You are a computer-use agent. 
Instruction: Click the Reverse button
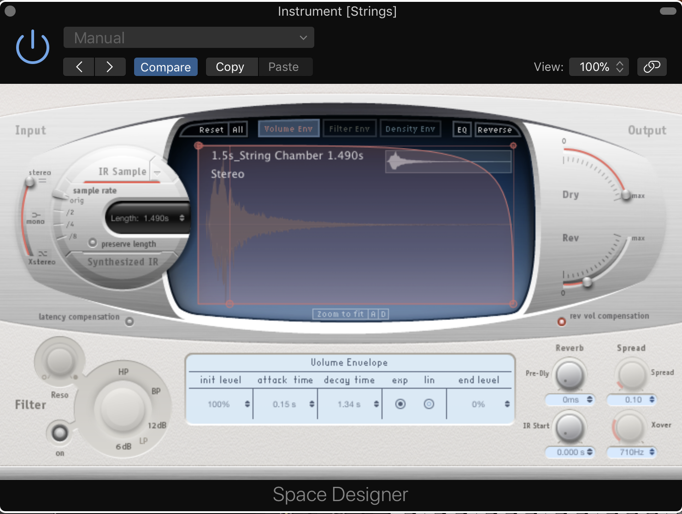point(494,130)
